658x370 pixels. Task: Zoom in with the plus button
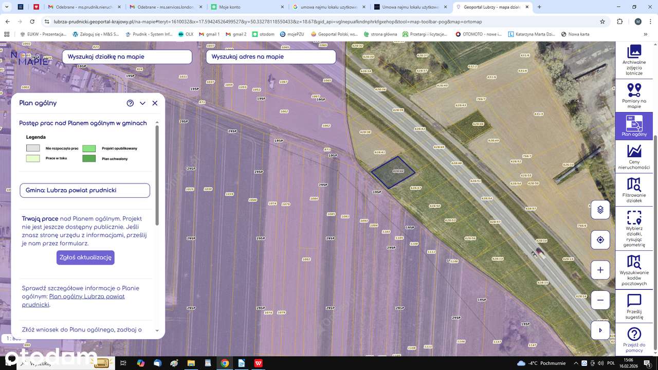[x=600, y=270]
